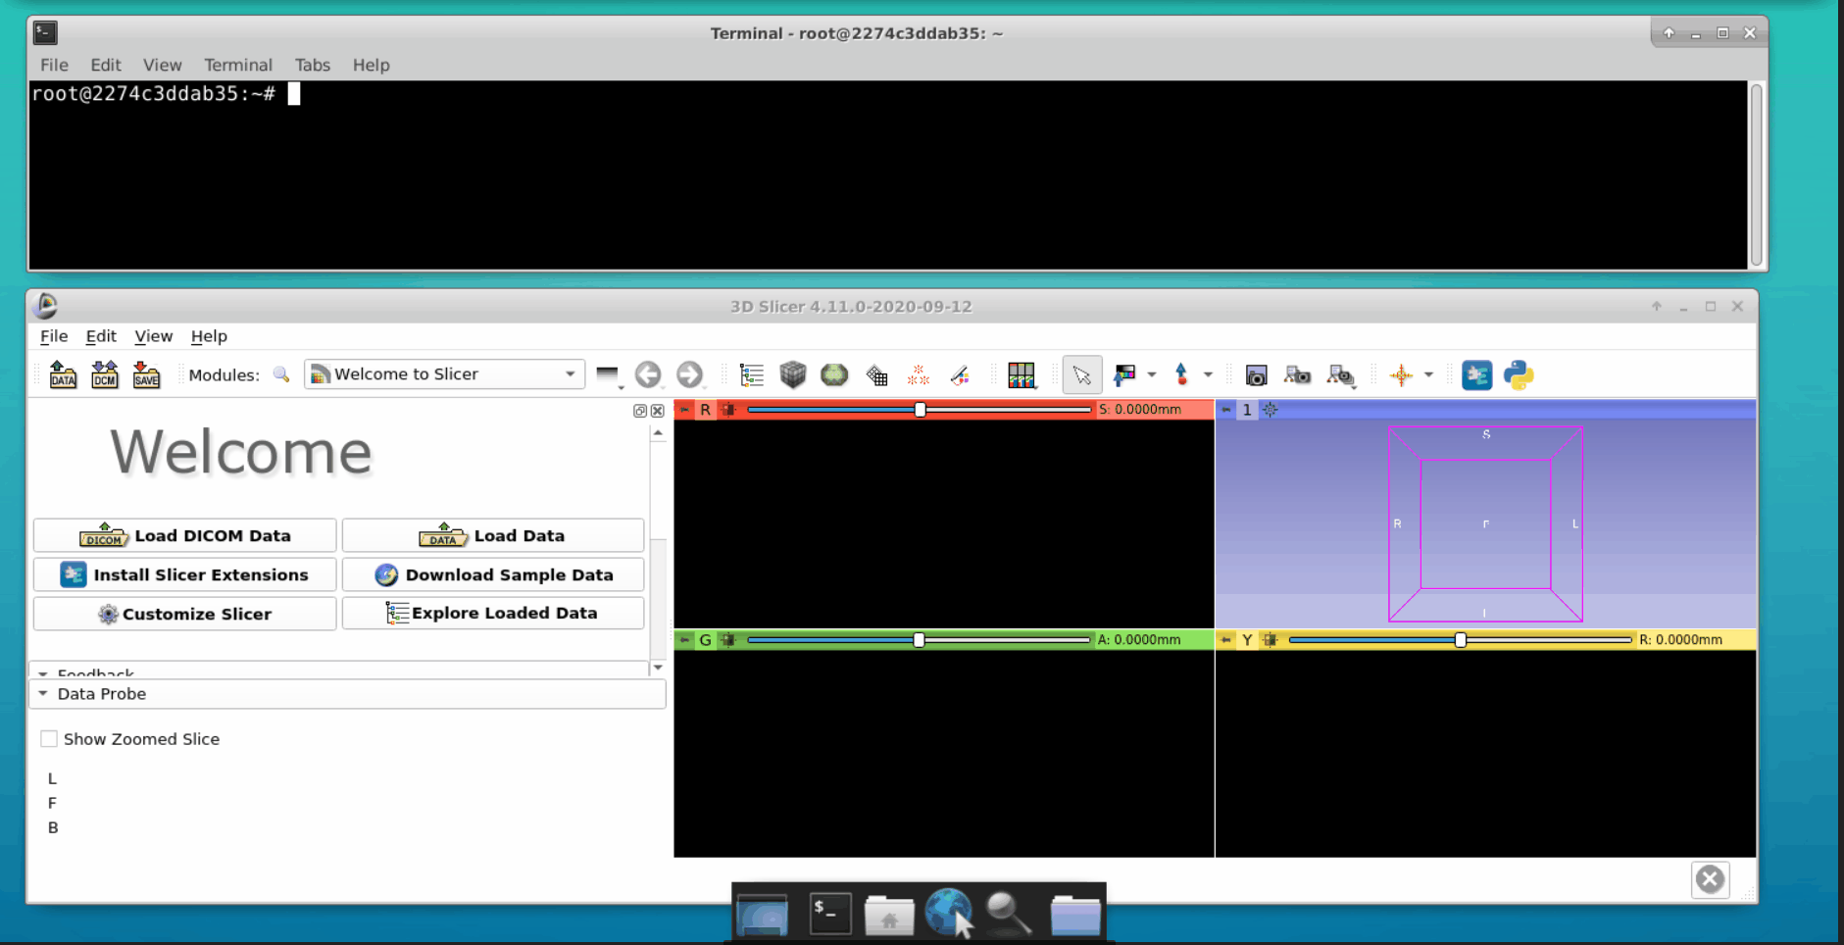Open the view layout grid selector
The width and height of the screenshot is (1844, 945).
[1022, 374]
